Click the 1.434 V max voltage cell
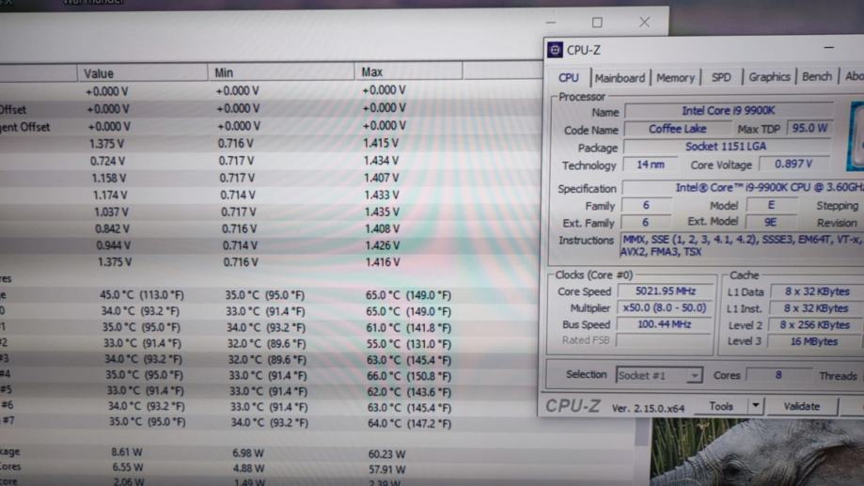 [381, 161]
